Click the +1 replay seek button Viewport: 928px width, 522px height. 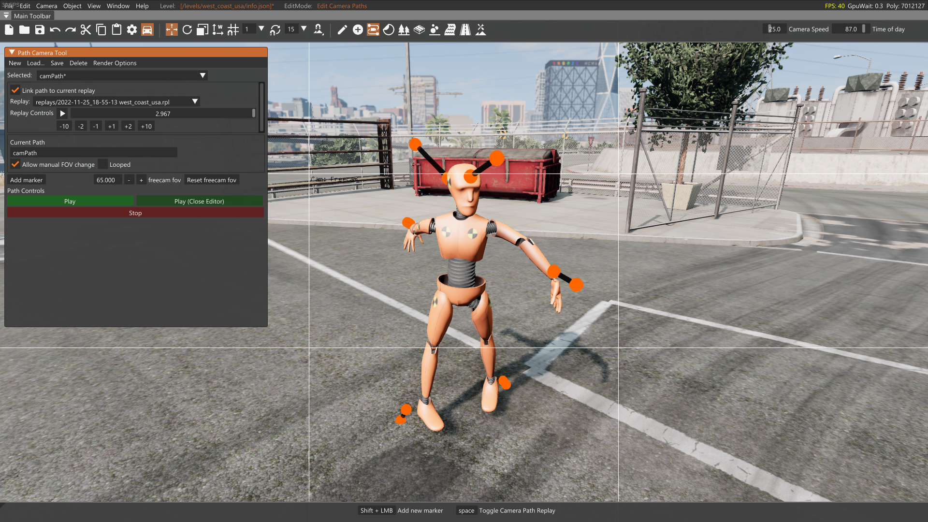pos(112,126)
